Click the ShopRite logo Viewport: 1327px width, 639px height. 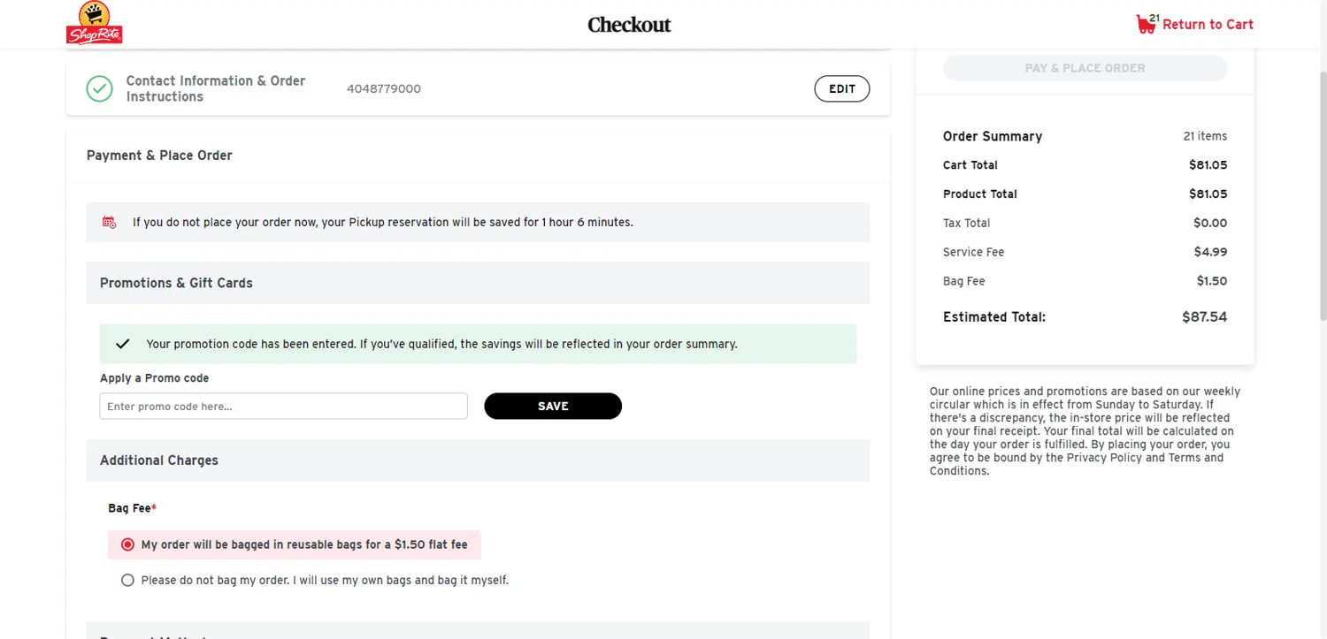(94, 23)
